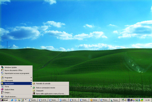Select the highlighted Impostazioni item
Image resolution: width=152 pixels, height=102 pixels.
[x=16, y=83]
